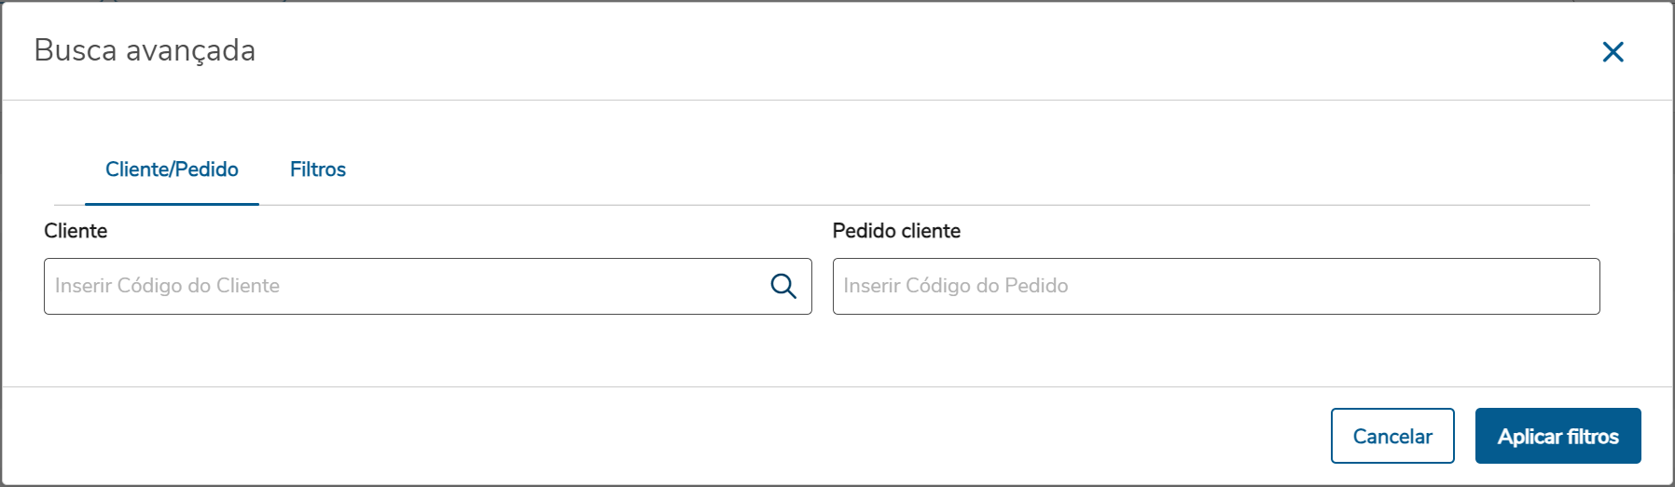Viewport: 1675px width, 487px height.
Task: Search clients using the lens icon
Action: [x=783, y=286]
